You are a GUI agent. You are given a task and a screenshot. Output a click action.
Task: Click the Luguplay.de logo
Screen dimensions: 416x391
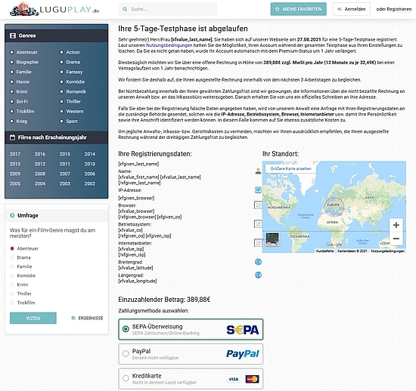coord(54,9)
